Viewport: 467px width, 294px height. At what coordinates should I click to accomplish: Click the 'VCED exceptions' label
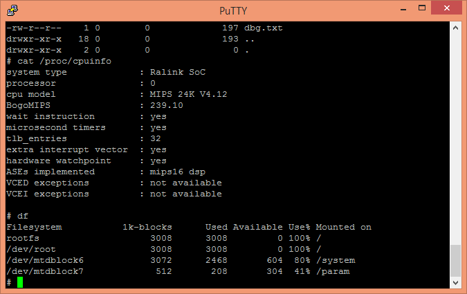pyautogui.click(x=48, y=183)
